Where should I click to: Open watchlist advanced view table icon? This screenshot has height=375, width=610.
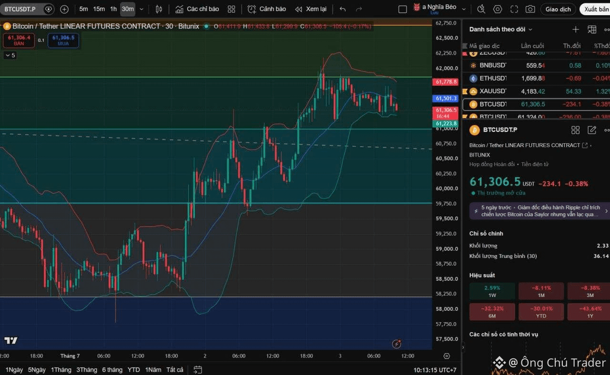(592, 30)
